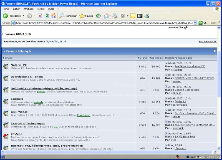Click the OK go button next to the address bar
The height and width of the screenshot is (160, 222).
coord(203,23)
